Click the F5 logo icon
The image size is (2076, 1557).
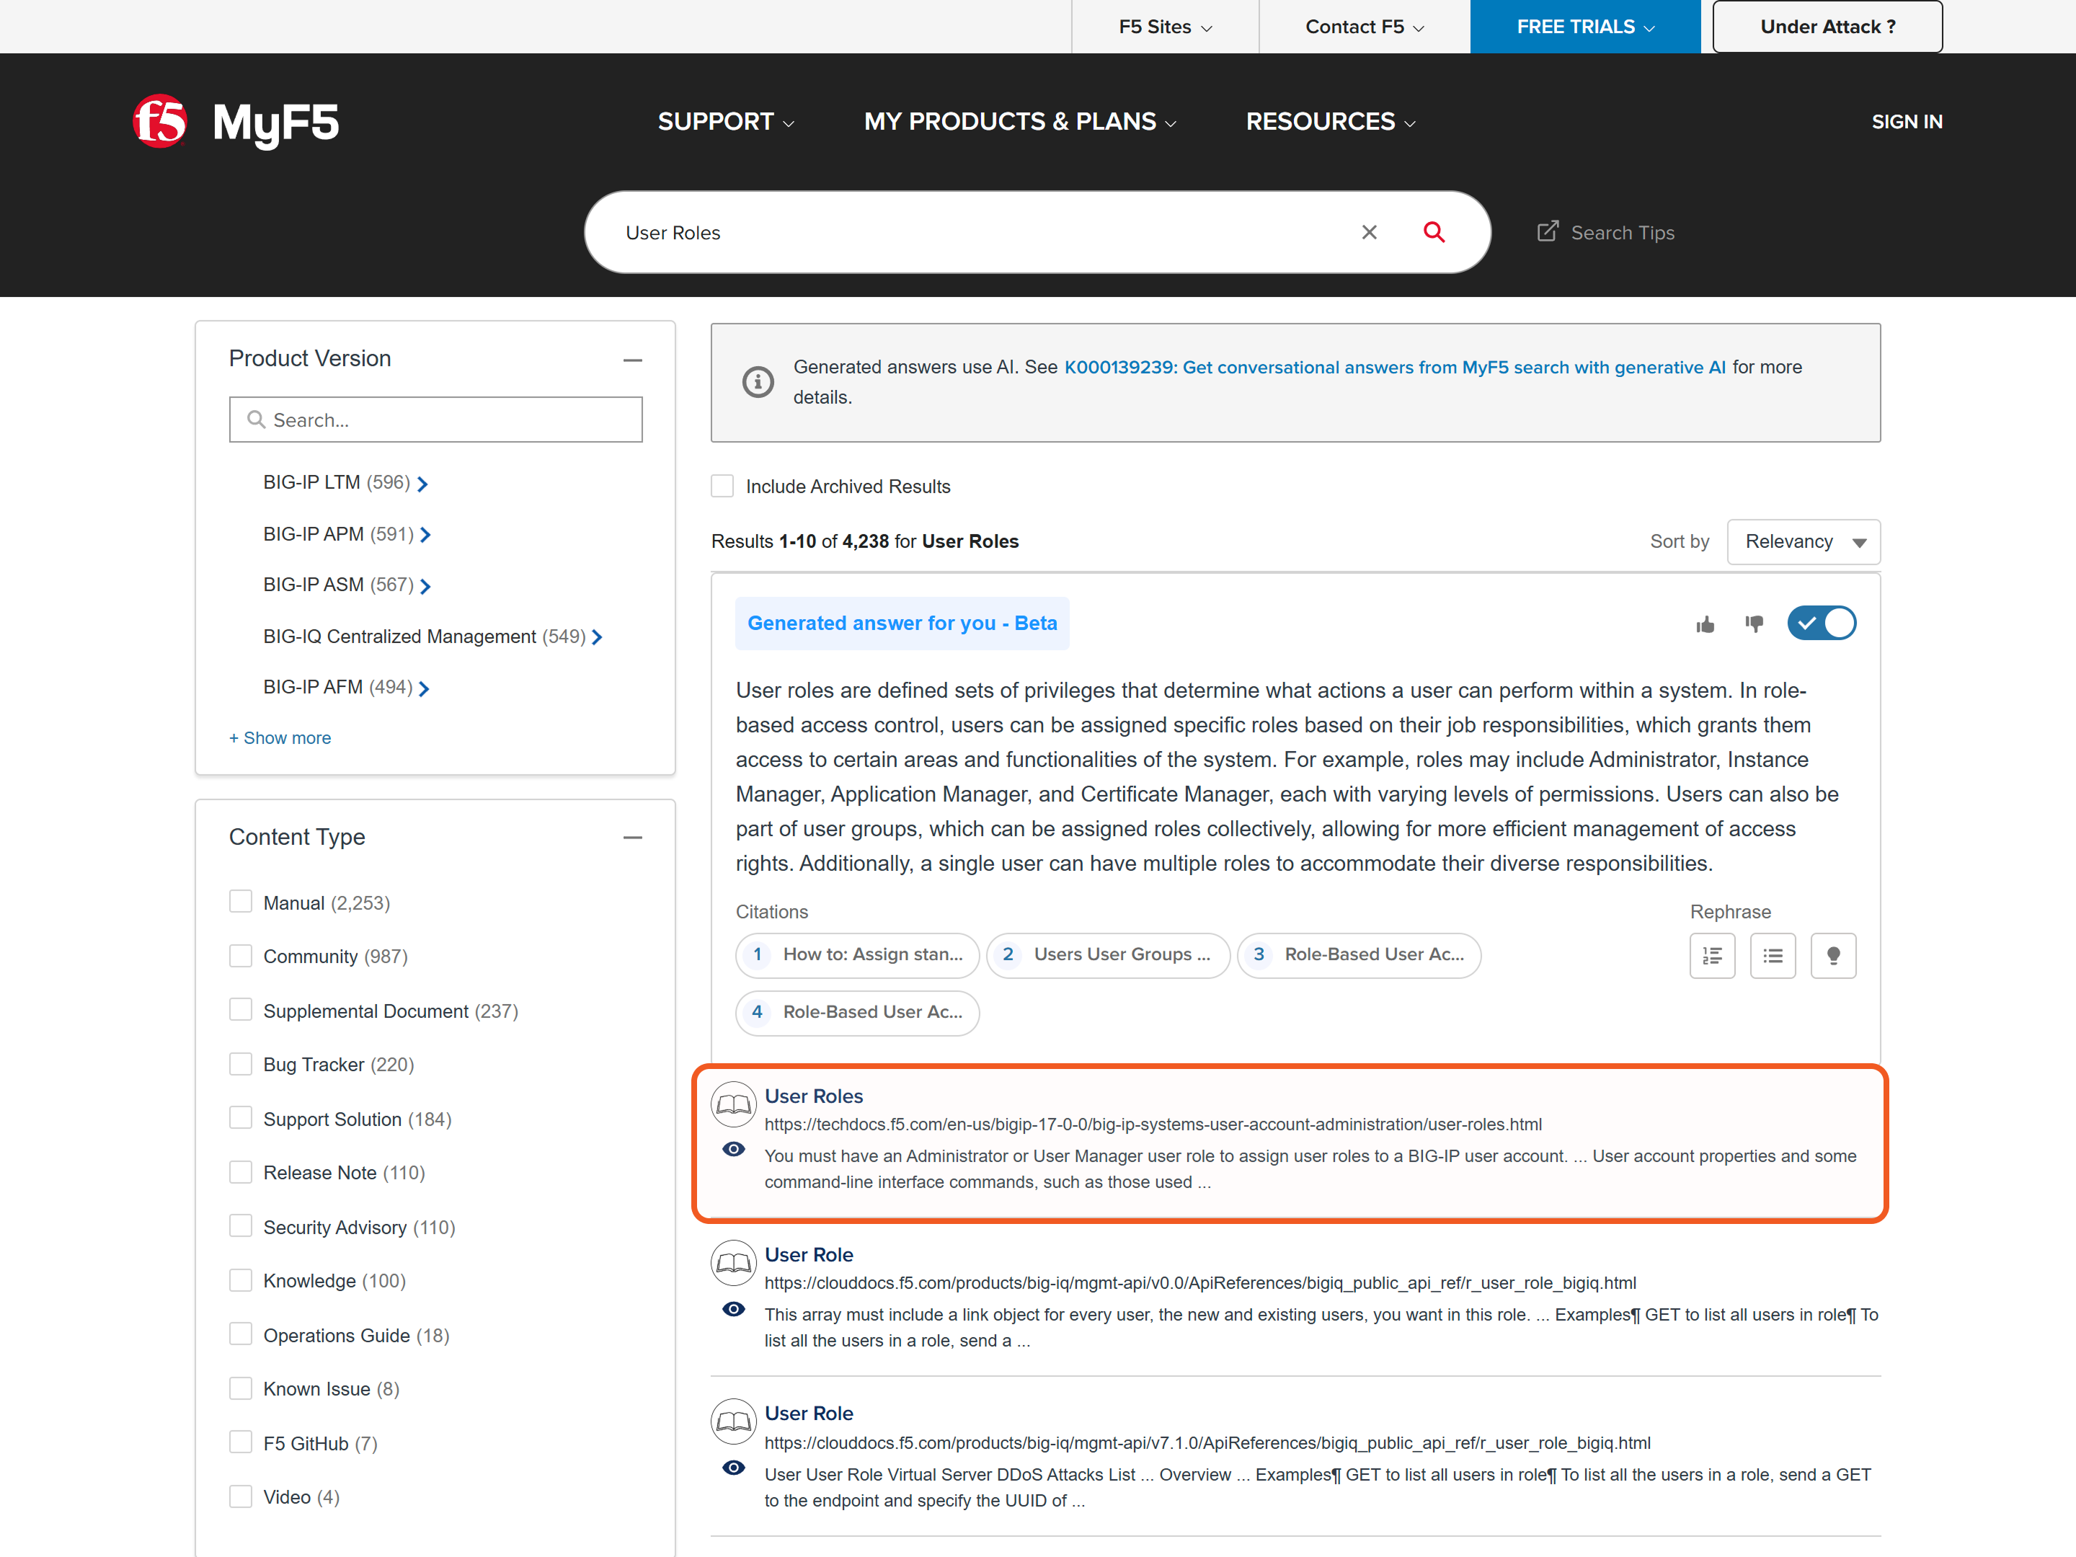click(161, 121)
